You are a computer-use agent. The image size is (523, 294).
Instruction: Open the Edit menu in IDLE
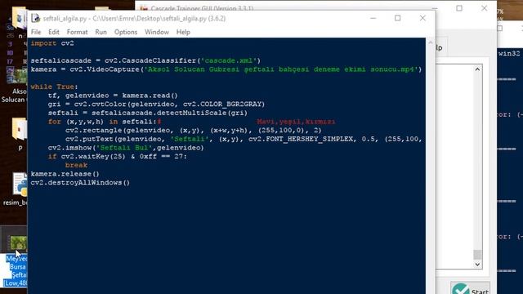click(x=54, y=32)
